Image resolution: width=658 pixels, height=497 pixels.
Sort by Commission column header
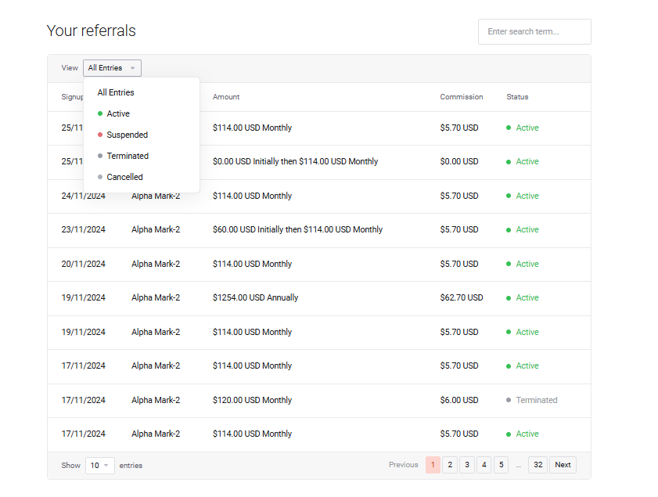click(x=461, y=97)
